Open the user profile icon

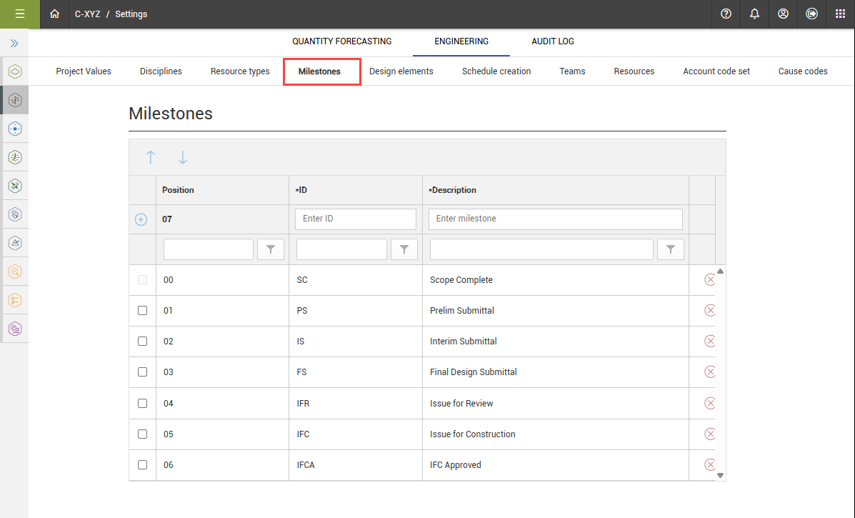[783, 14]
